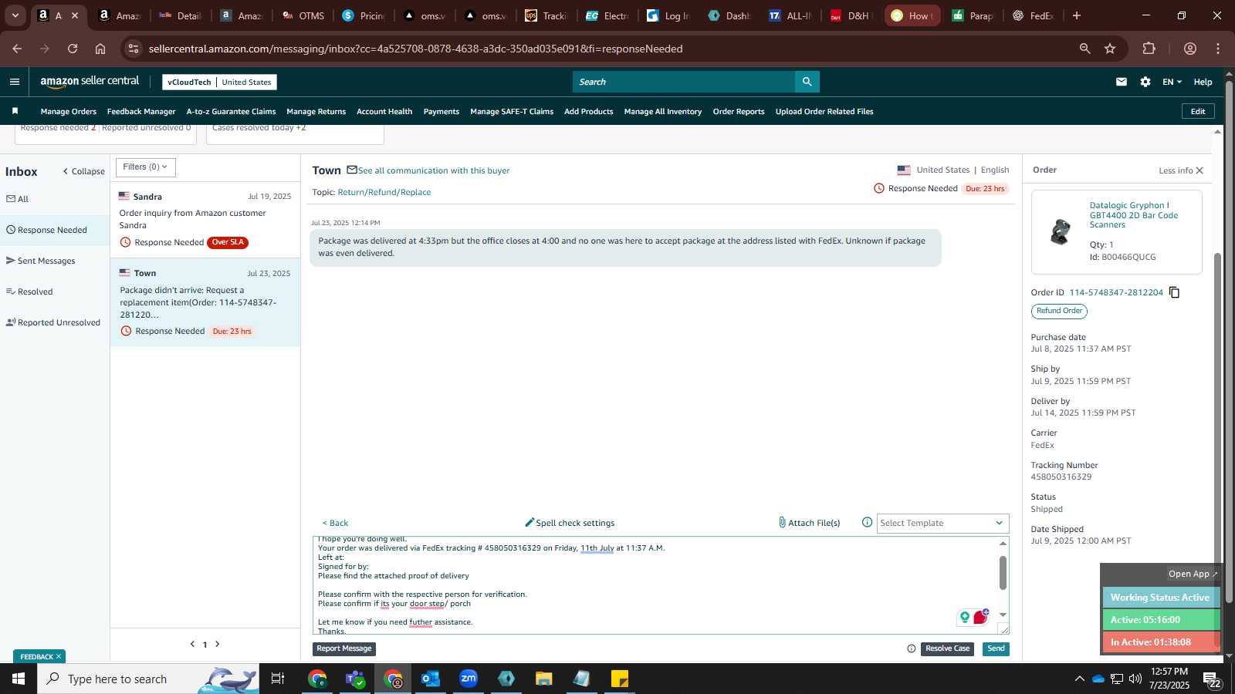Click the Report Message button
1235x694 pixels.
click(x=344, y=649)
